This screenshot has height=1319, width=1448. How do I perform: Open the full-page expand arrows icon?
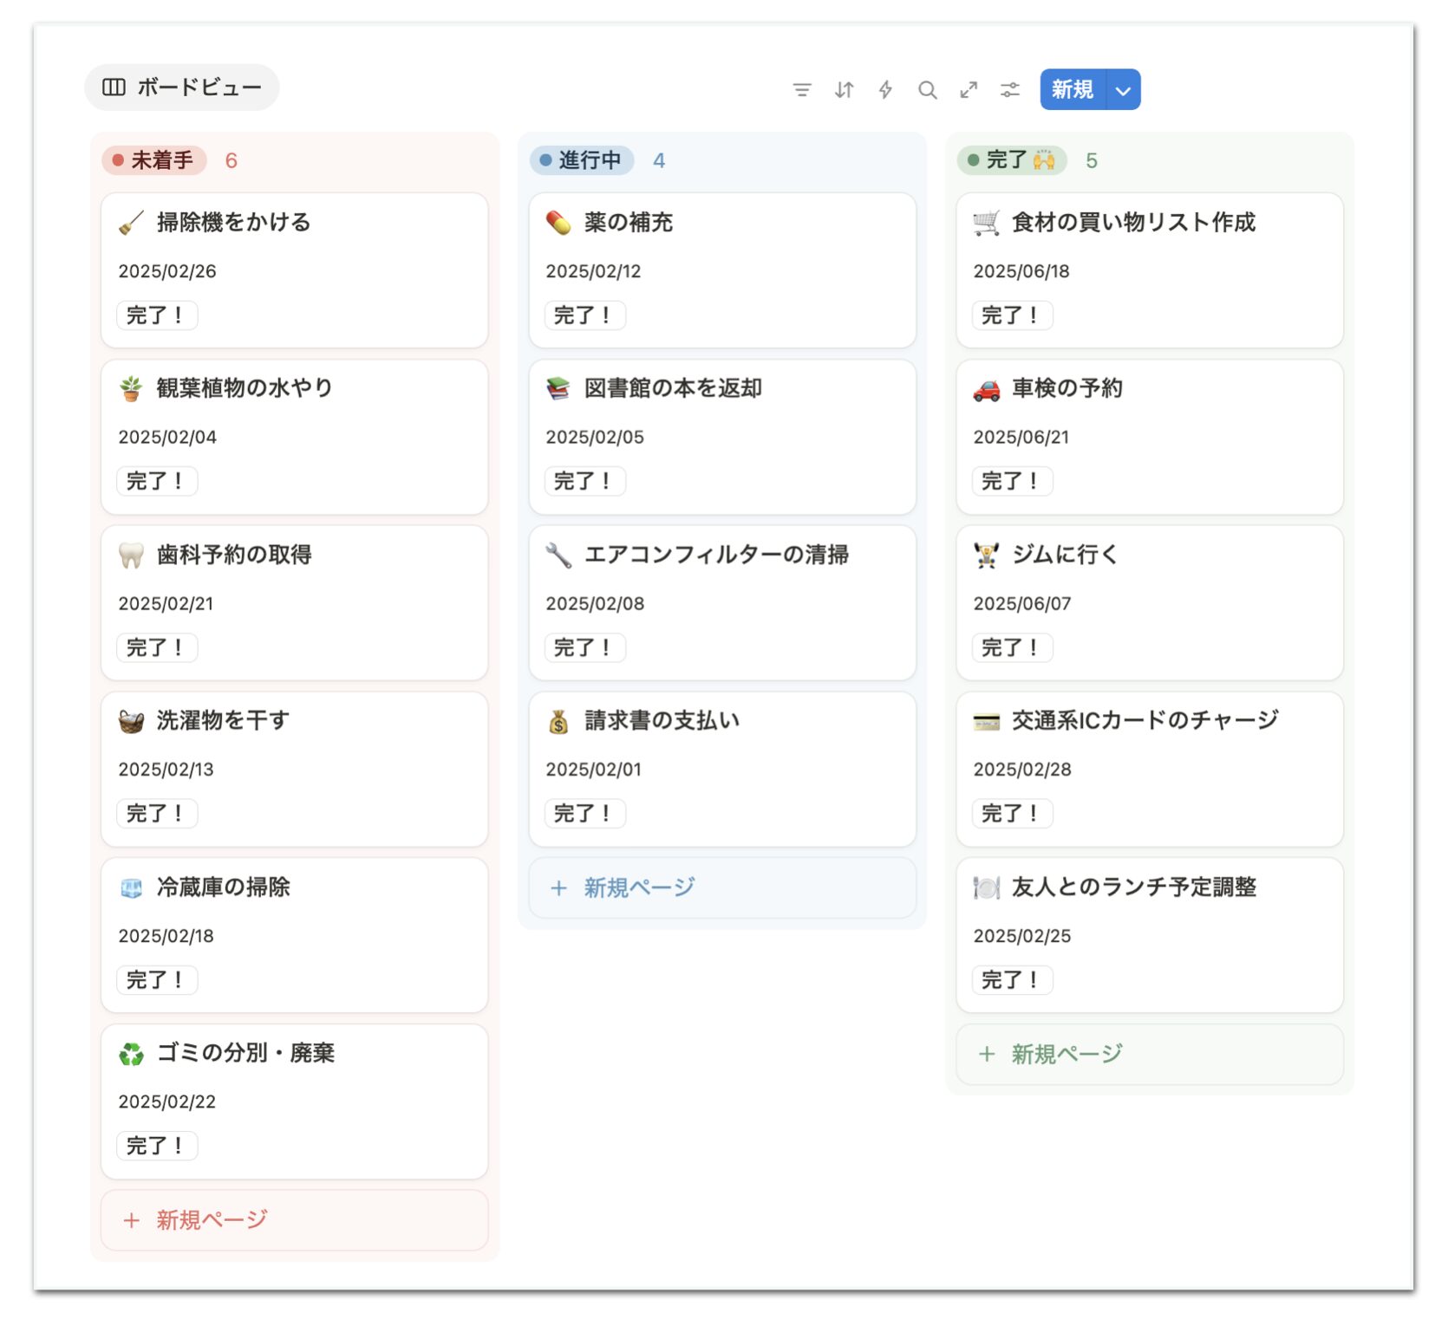969,89
